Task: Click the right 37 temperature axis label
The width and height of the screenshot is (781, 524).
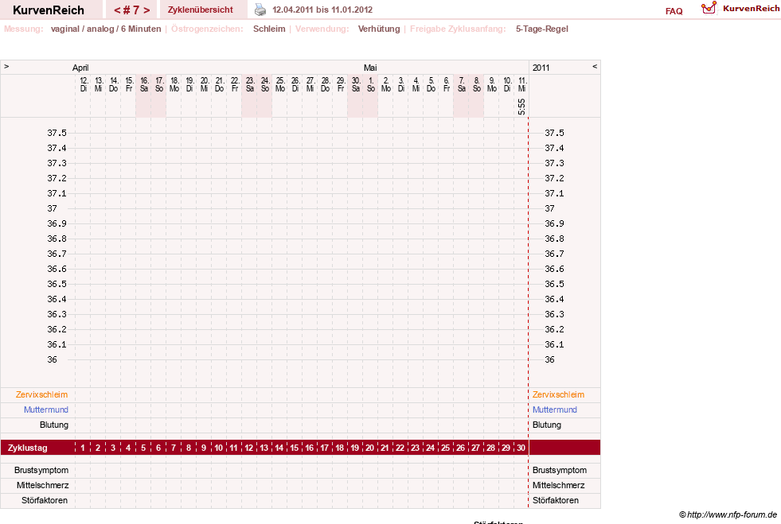Action: click(x=549, y=208)
